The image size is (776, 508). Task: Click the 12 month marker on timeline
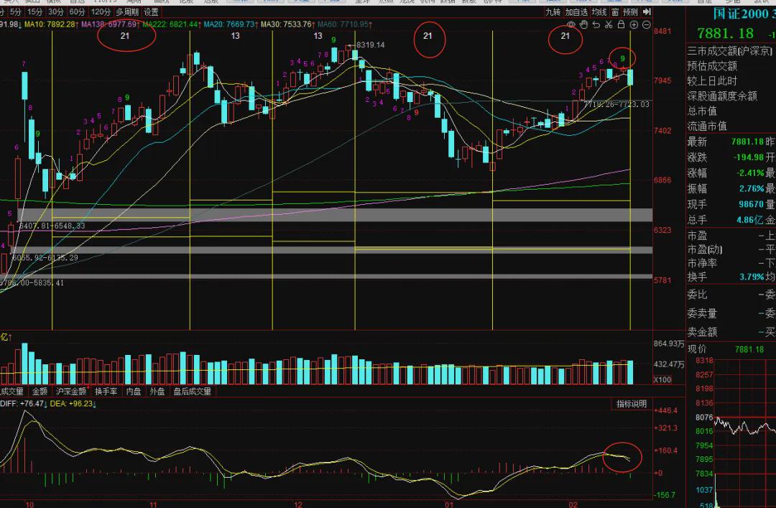click(x=298, y=504)
